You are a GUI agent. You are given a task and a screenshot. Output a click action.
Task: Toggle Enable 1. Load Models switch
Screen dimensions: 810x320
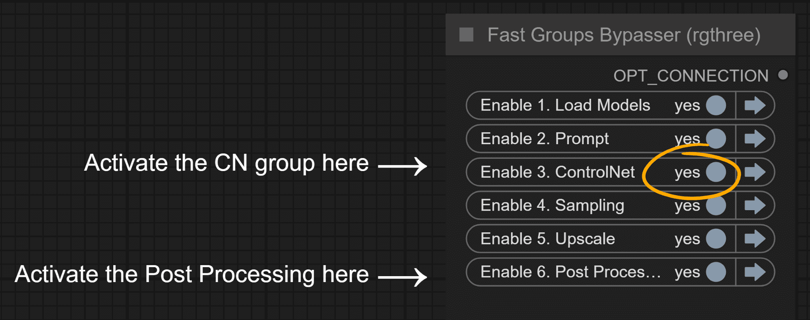[x=716, y=105]
